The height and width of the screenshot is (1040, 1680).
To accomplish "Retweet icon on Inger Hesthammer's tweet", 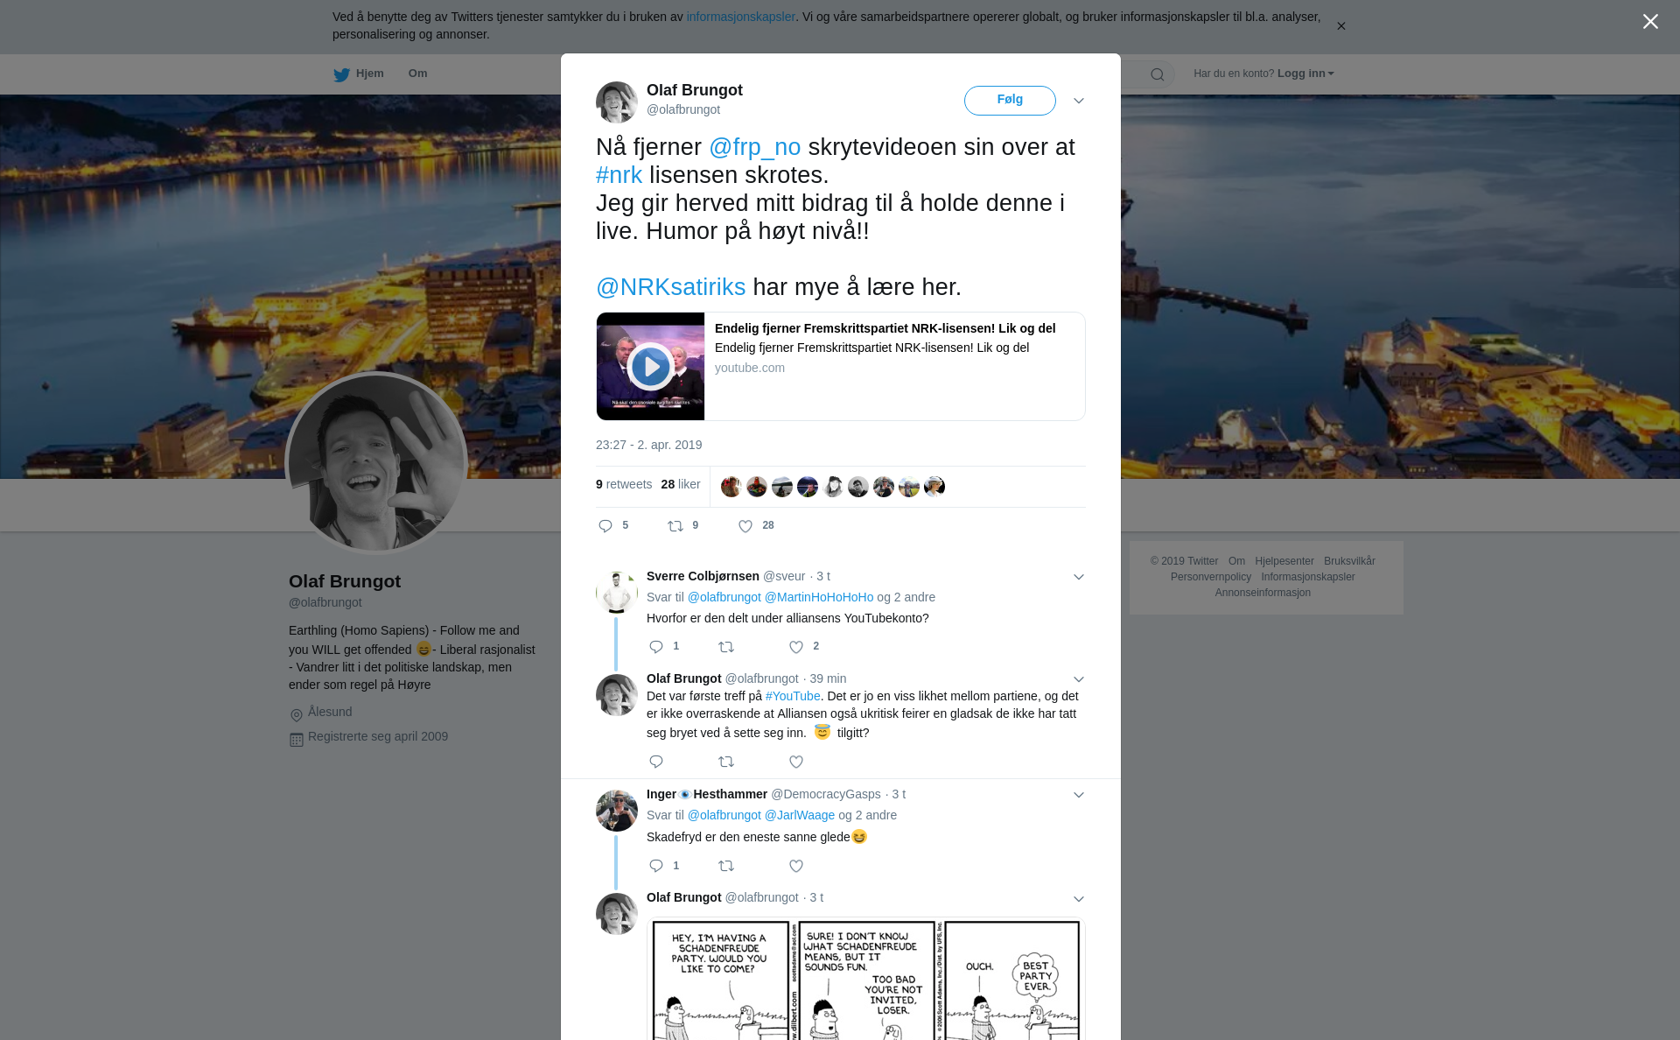I will point(726,866).
